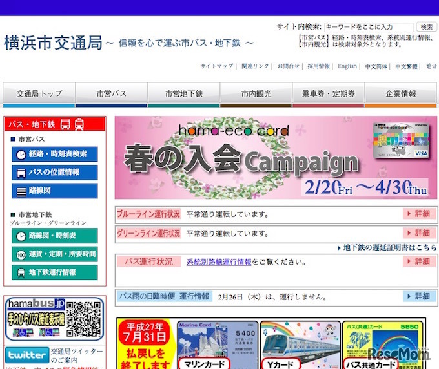Screen dimensions: 439x369
Task: Click the hamabus.jp QR code
Action: [x=83, y=319]
